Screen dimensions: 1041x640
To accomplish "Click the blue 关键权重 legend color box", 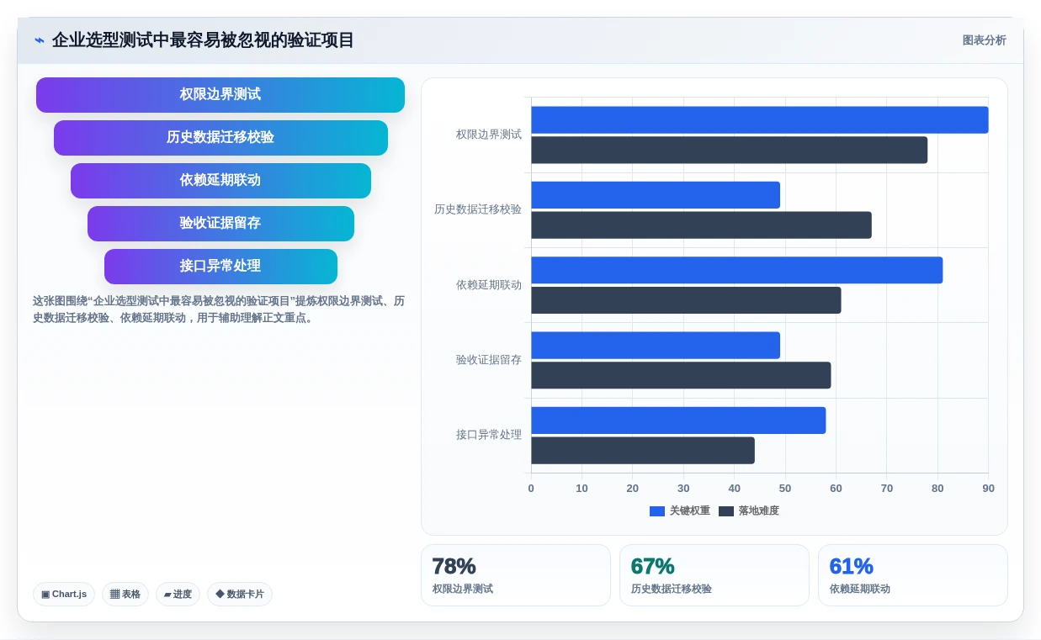I will [x=657, y=511].
